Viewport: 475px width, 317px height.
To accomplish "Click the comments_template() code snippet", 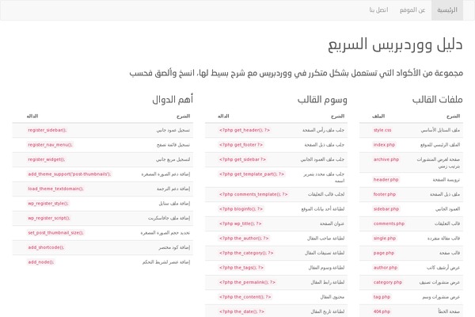I will [x=253, y=194].
